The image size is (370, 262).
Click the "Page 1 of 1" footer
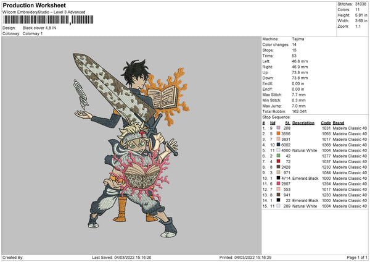click(357, 257)
